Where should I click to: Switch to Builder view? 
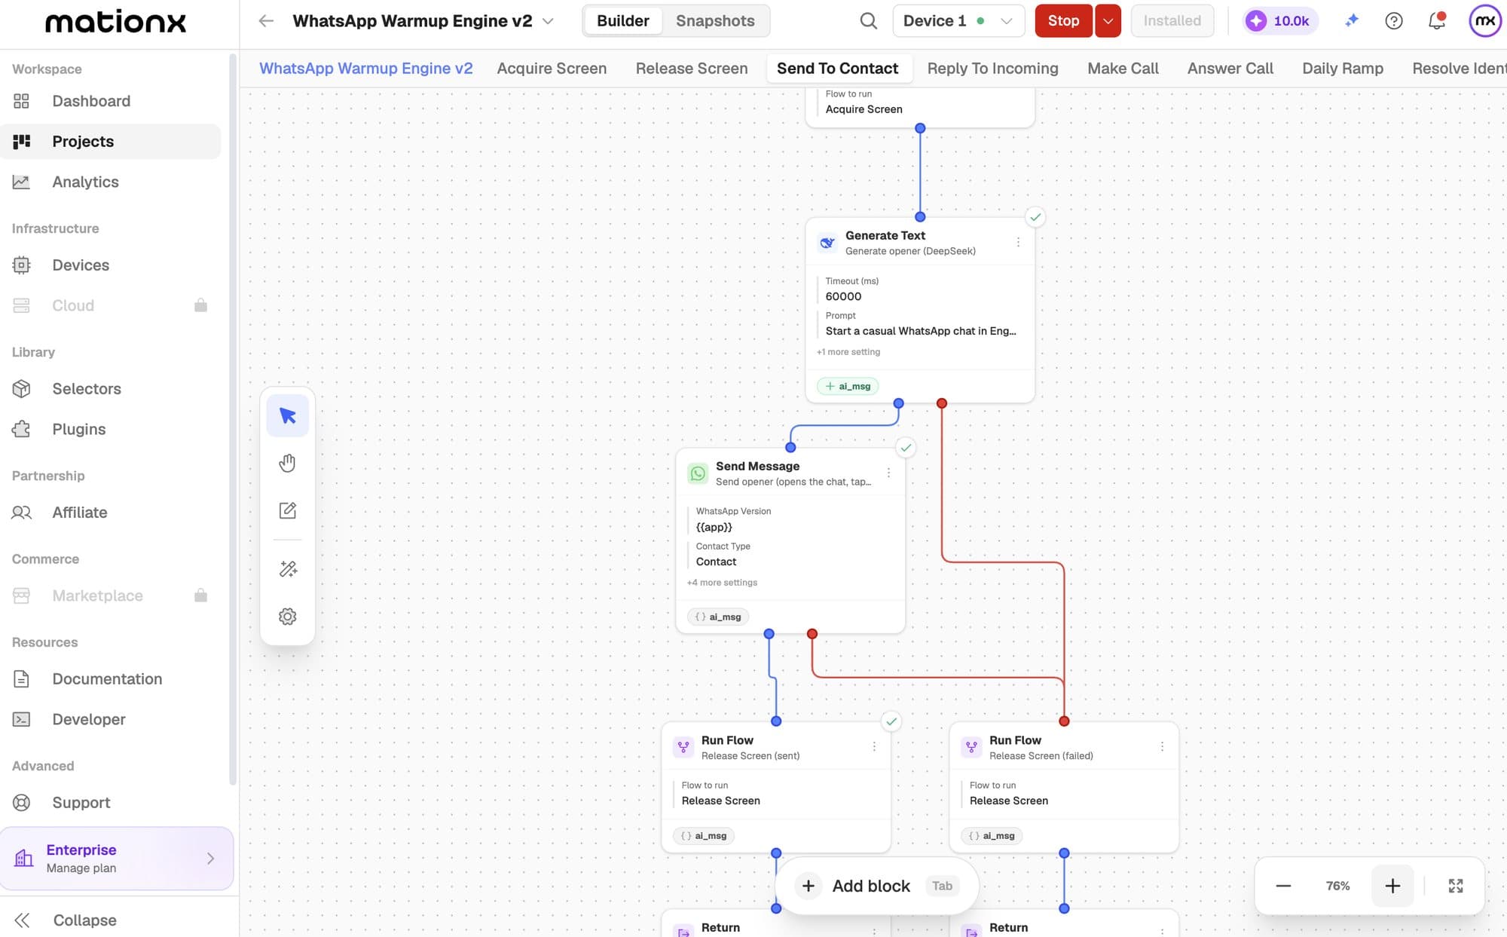(x=622, y=21)
